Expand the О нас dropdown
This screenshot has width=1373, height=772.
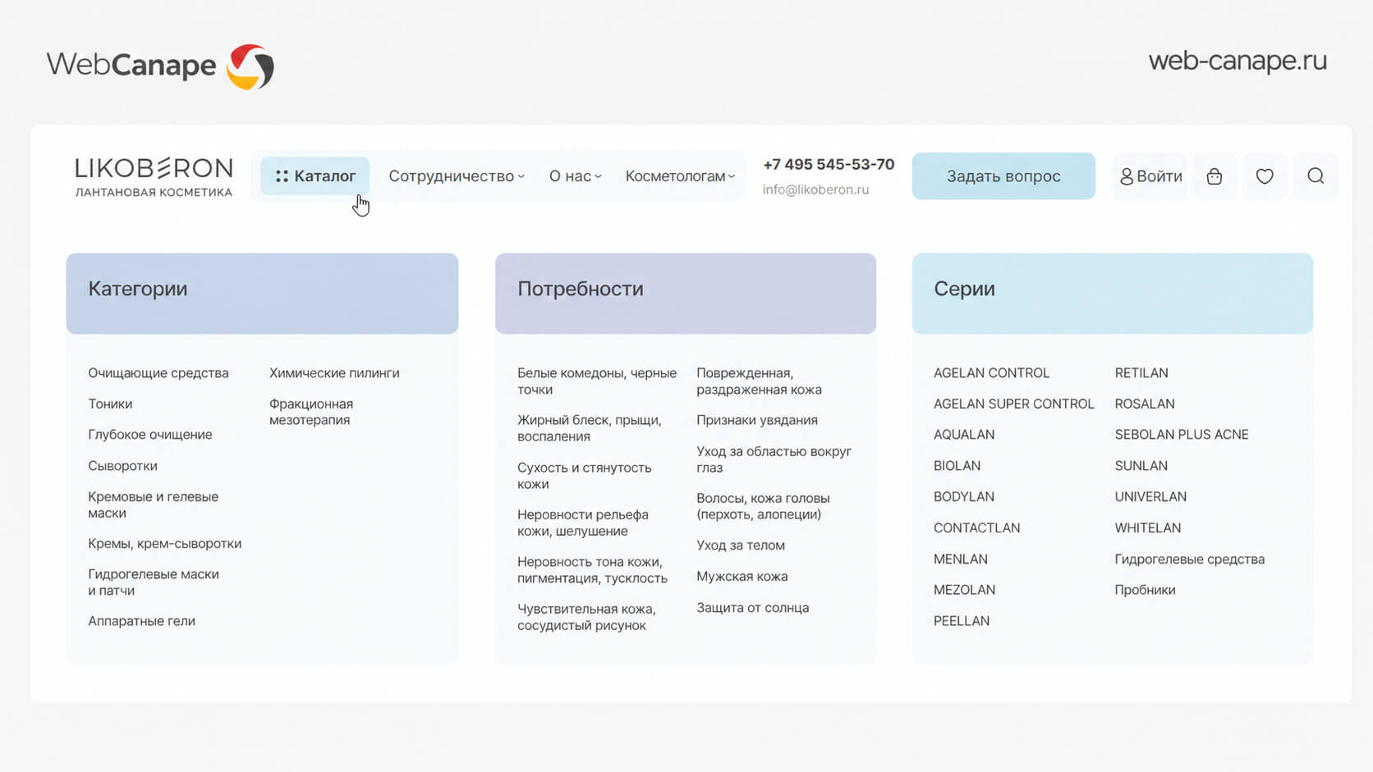point(576,176)
